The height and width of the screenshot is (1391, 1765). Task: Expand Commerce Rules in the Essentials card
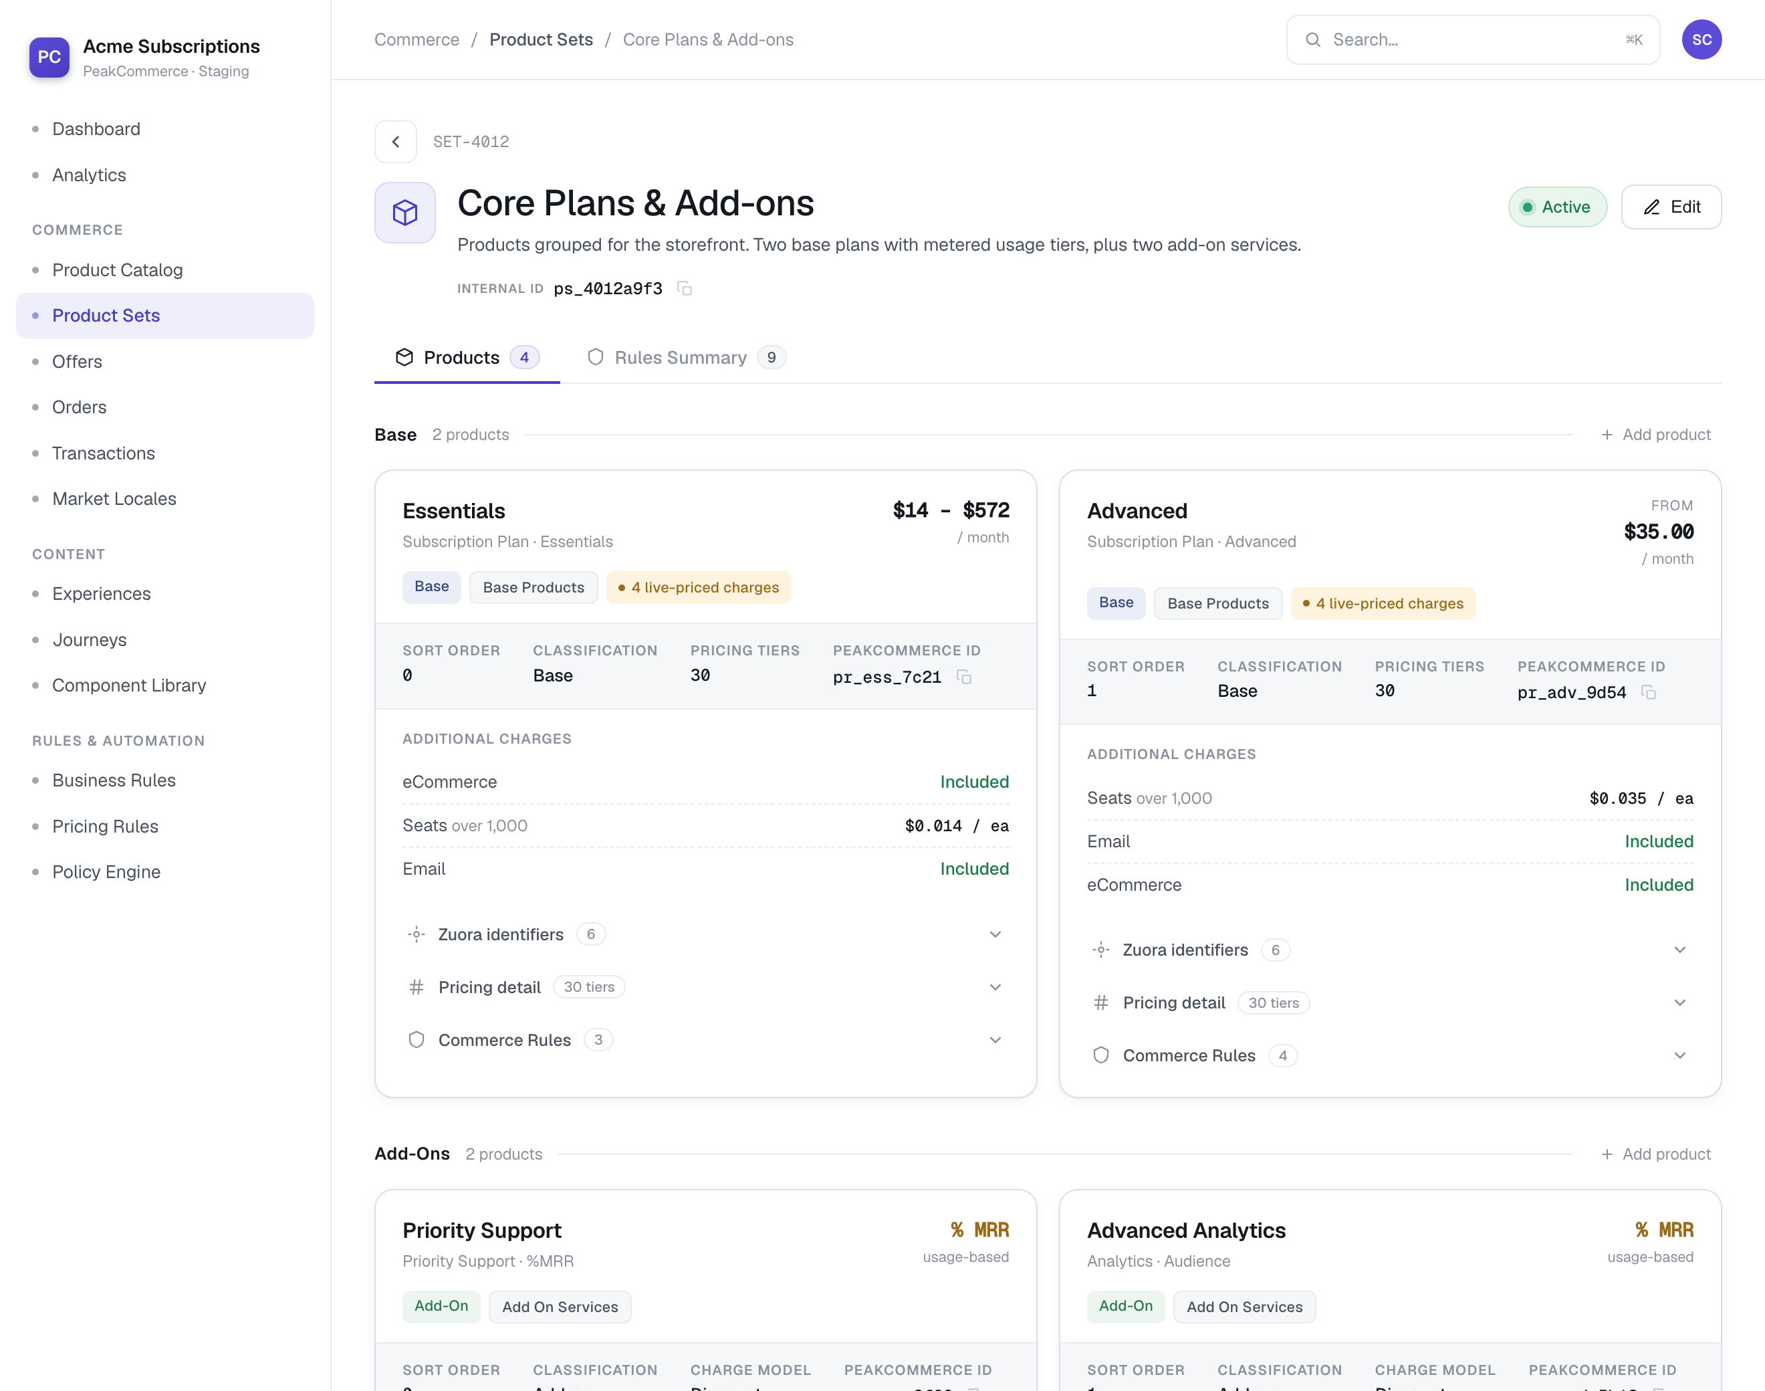706,1040
